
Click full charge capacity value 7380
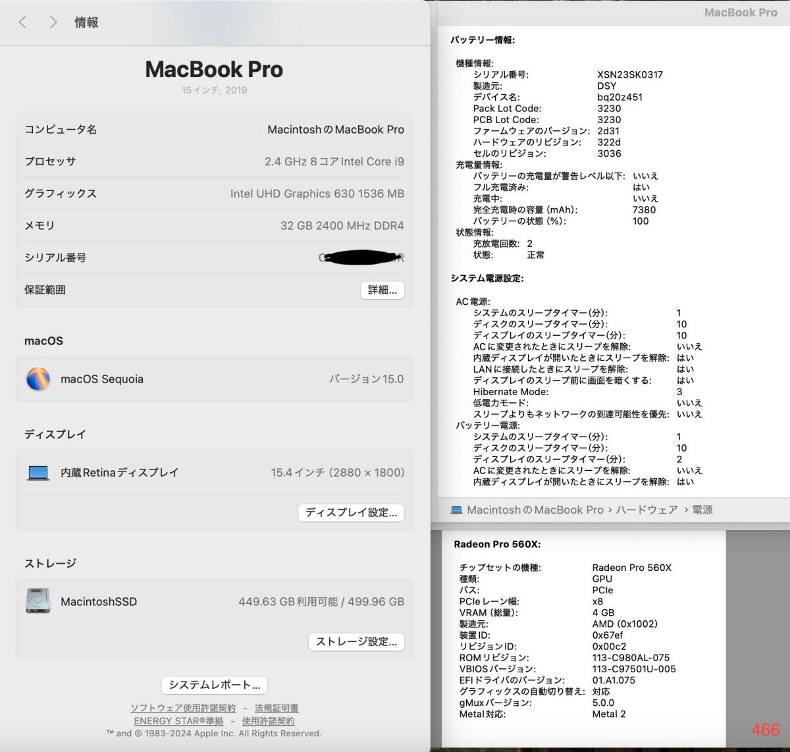coord(644,209)
